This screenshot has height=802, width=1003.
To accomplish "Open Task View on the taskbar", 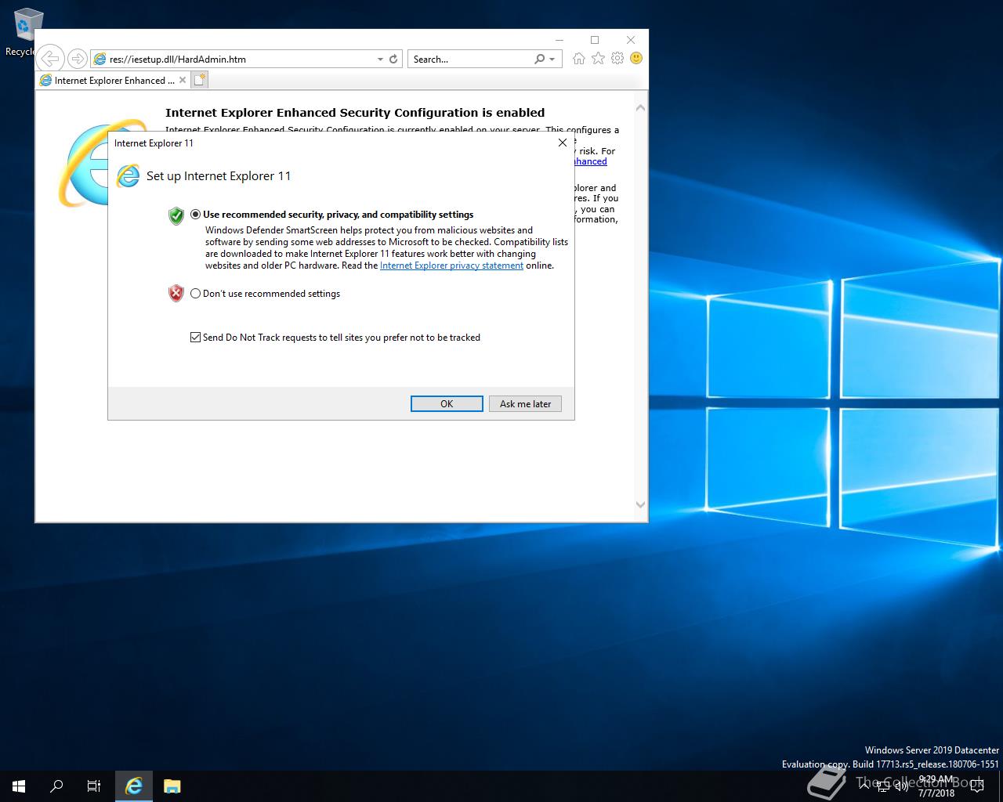I will [94, 786].
